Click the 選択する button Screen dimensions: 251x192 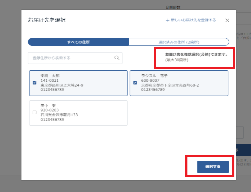213,167
